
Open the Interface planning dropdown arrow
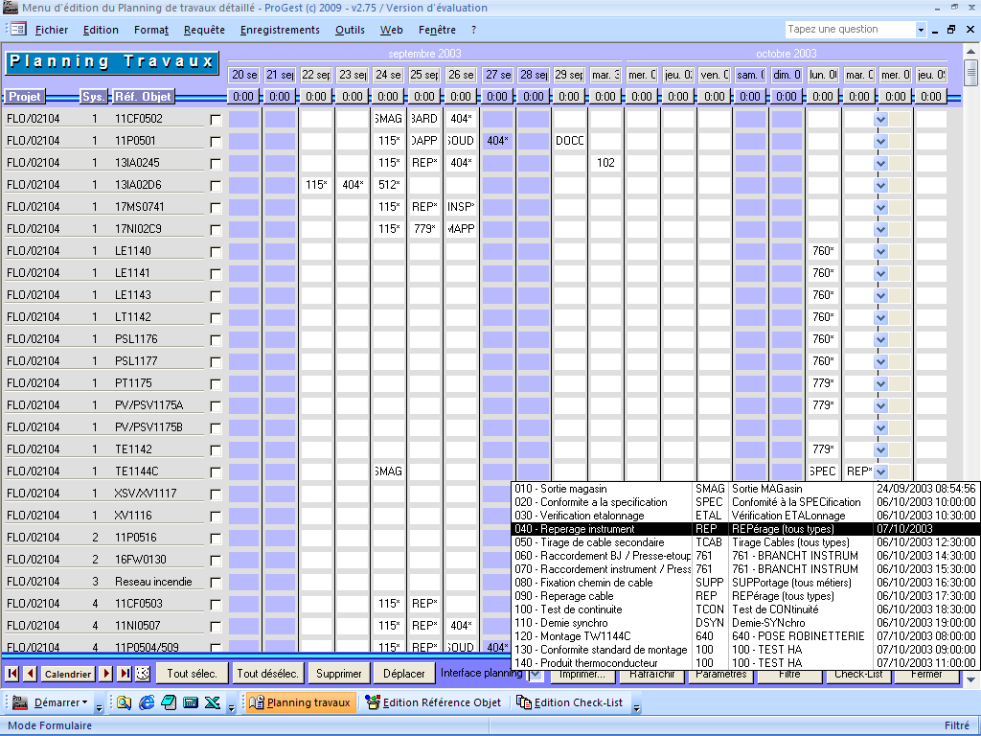[x=536, y=674]
